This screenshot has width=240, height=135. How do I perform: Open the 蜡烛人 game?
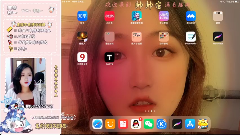(x=82, y=37)
